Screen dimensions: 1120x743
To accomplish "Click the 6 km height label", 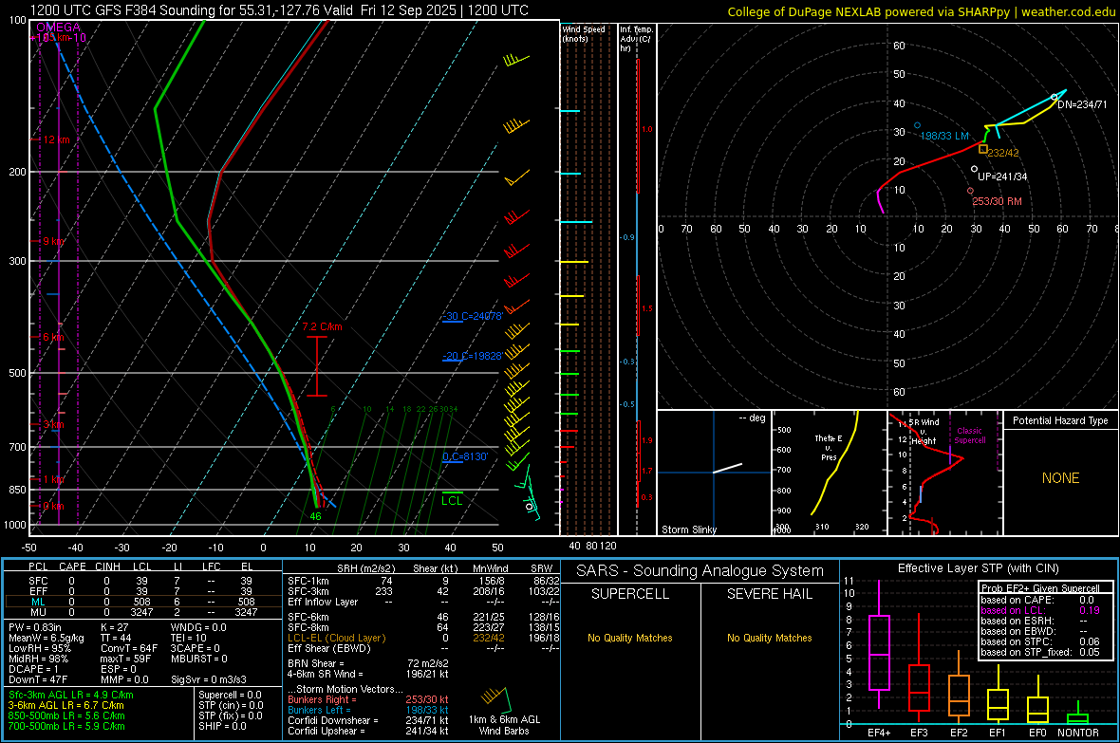I will (x=53, y=337).
